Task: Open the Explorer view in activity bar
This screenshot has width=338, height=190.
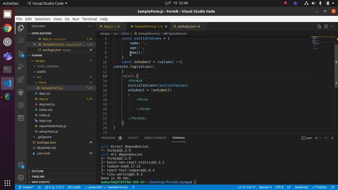Action: (x=21, y=28)
